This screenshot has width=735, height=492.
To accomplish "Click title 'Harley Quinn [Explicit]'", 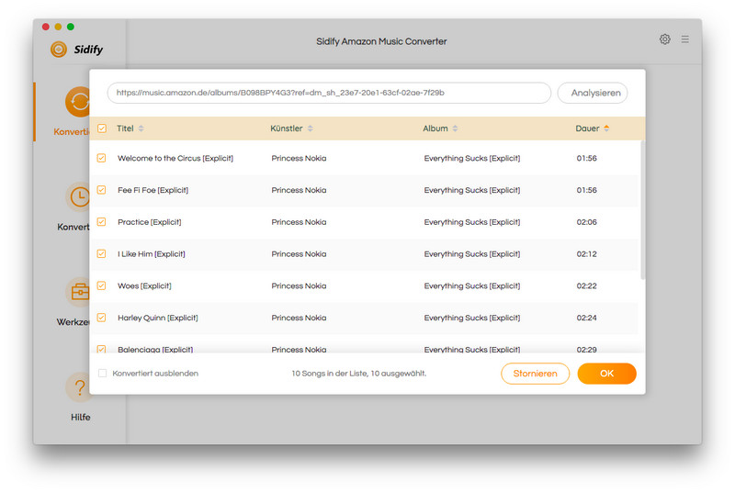I will [x=158, y=318].
